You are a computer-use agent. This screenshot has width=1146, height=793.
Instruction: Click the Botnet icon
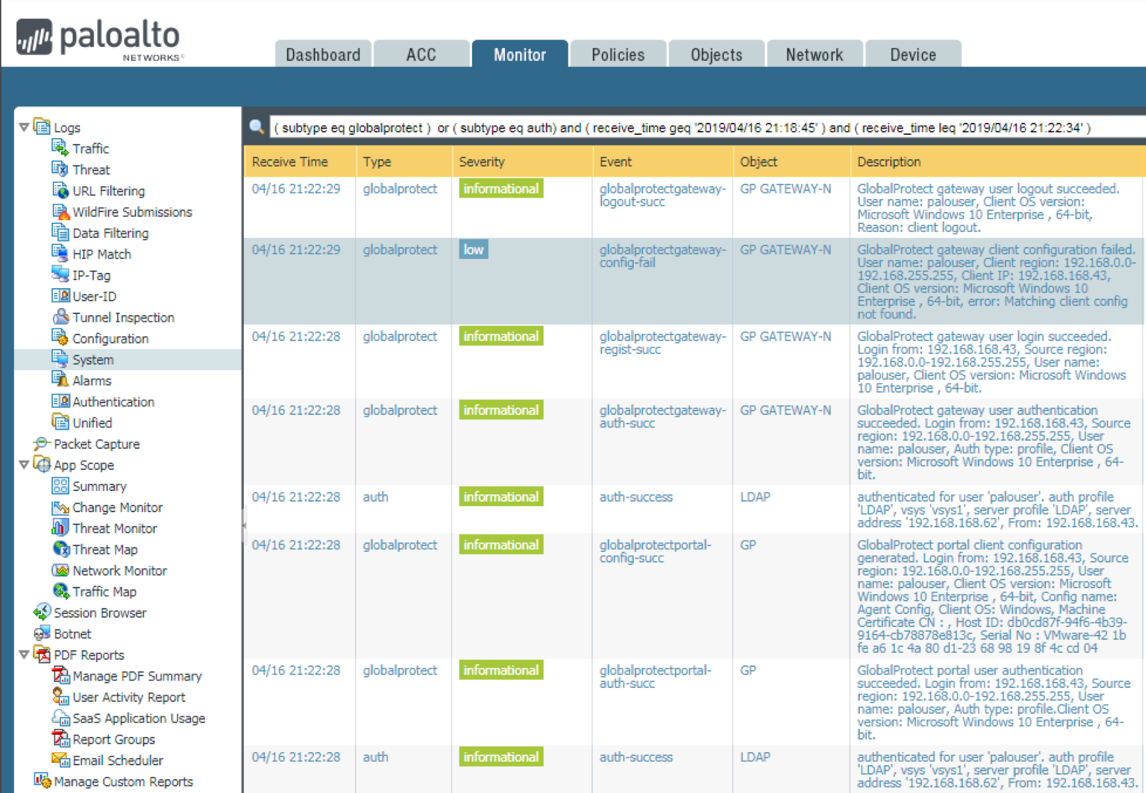tap(42, 633)
